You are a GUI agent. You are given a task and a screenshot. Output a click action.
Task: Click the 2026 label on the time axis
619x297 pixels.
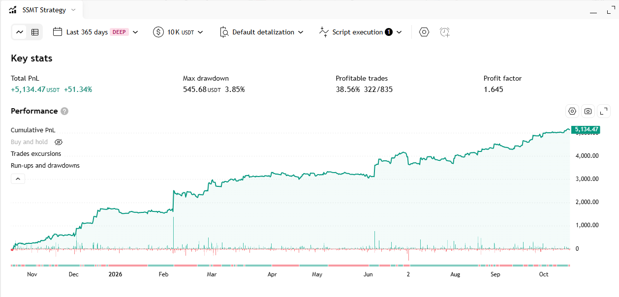click(x=115, y=274)
